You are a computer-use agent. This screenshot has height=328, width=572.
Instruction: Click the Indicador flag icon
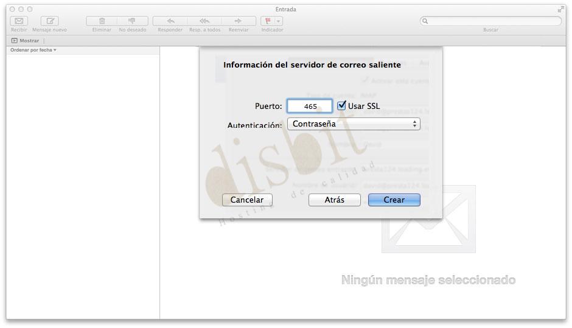268,21
